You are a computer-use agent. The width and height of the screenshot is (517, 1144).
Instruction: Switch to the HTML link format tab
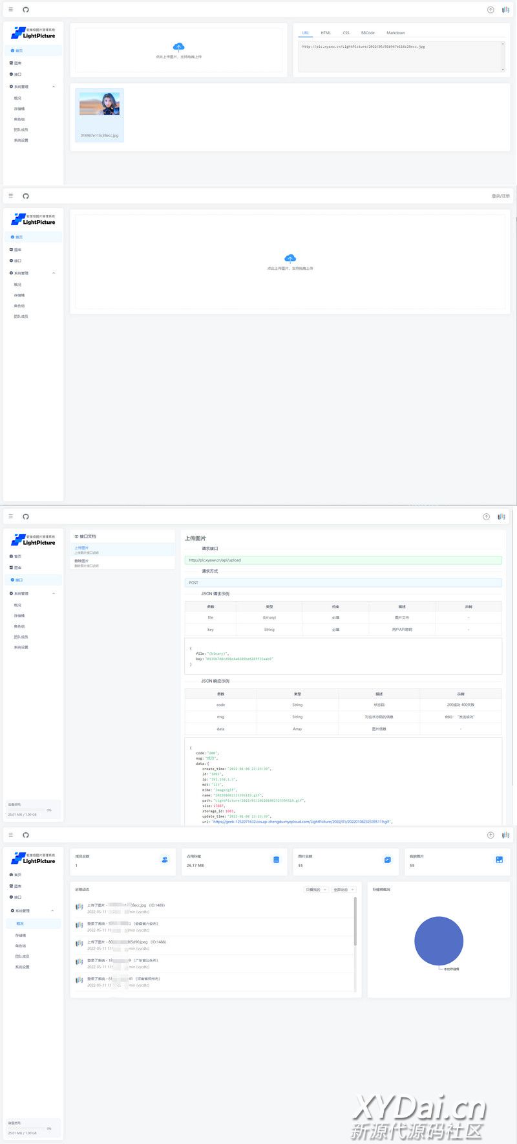pyautogui.click(x=326, y=33)
